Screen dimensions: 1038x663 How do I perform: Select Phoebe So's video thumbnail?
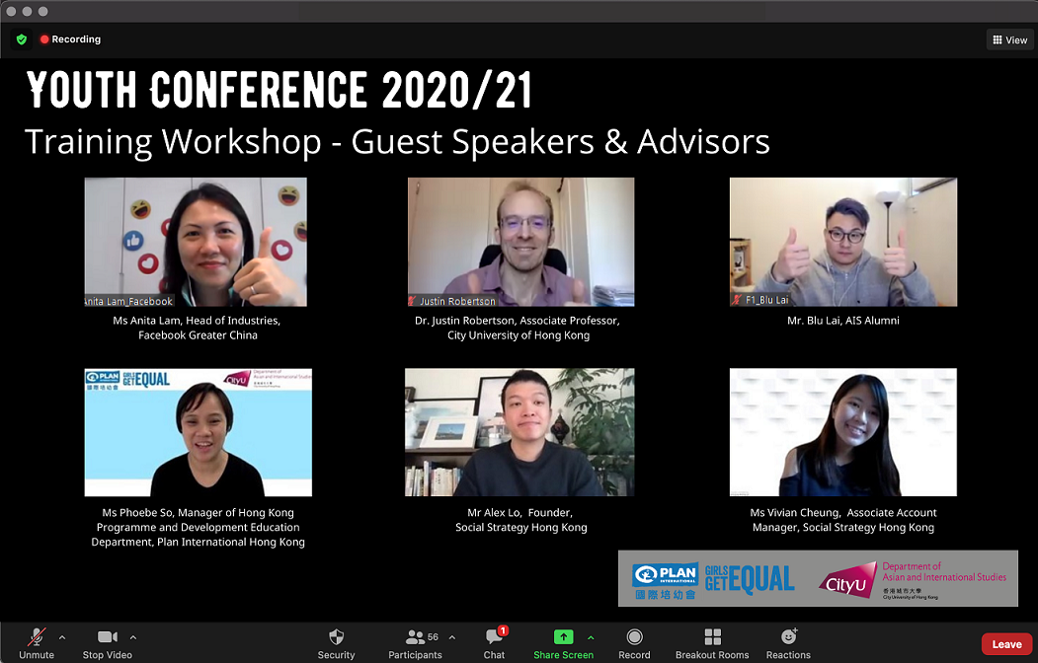pos(198,432)
